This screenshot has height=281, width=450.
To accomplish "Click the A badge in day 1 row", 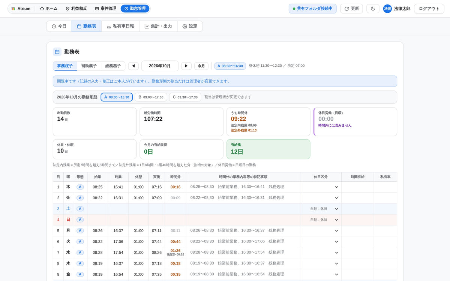I will tap(80, 187).
